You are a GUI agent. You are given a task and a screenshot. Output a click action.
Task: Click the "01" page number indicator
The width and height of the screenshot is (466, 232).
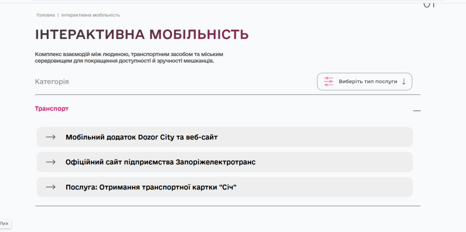(x=429, y=5)
